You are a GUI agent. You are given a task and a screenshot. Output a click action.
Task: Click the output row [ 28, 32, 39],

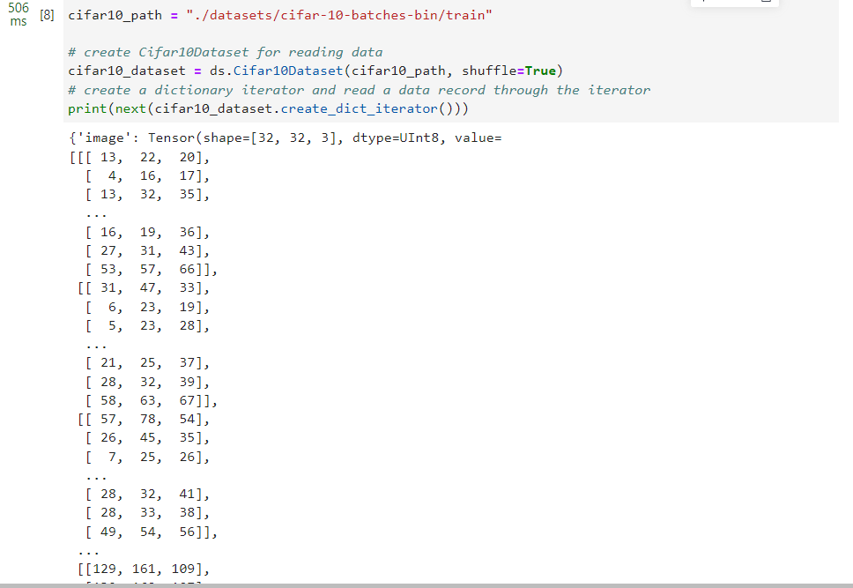click(147, 383)
